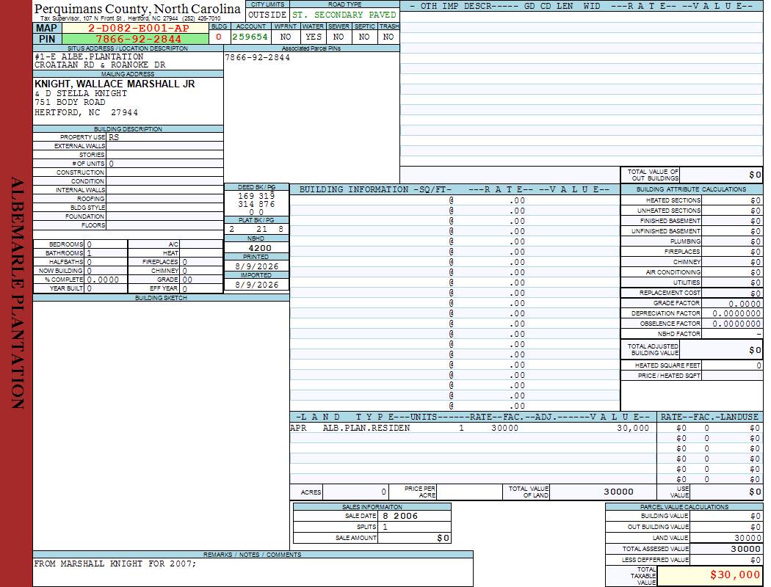Click the PROPERTY USE value RS
771x587 pixels.
click(x=114, y=137)
